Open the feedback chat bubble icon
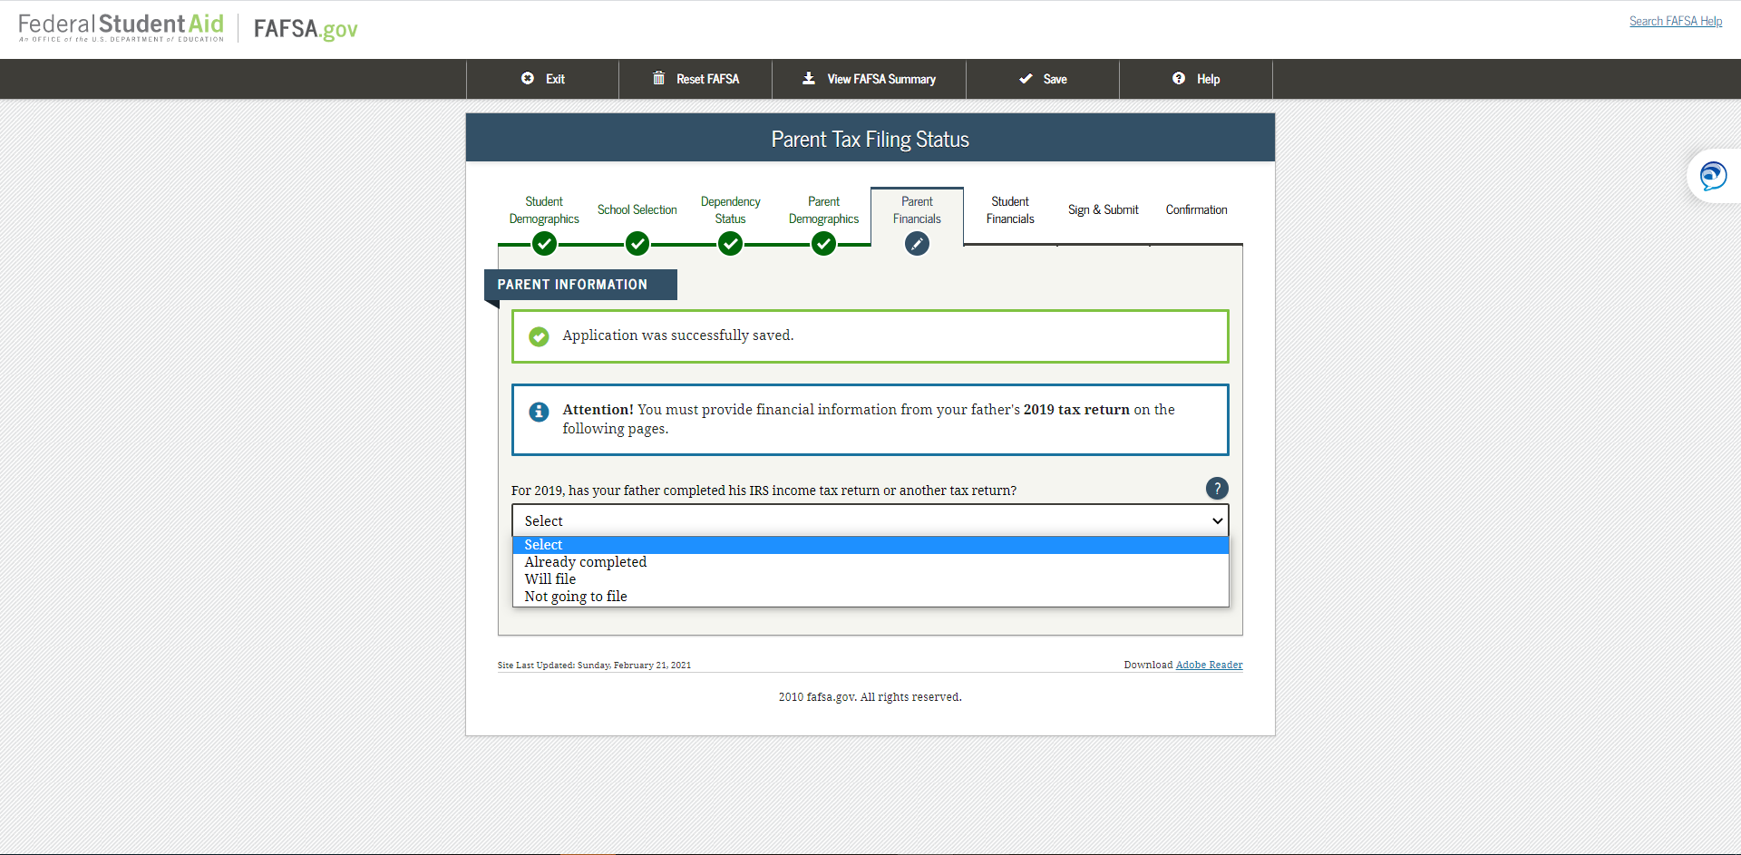This screenshot has width=1741, height=855. (1712, 176)
